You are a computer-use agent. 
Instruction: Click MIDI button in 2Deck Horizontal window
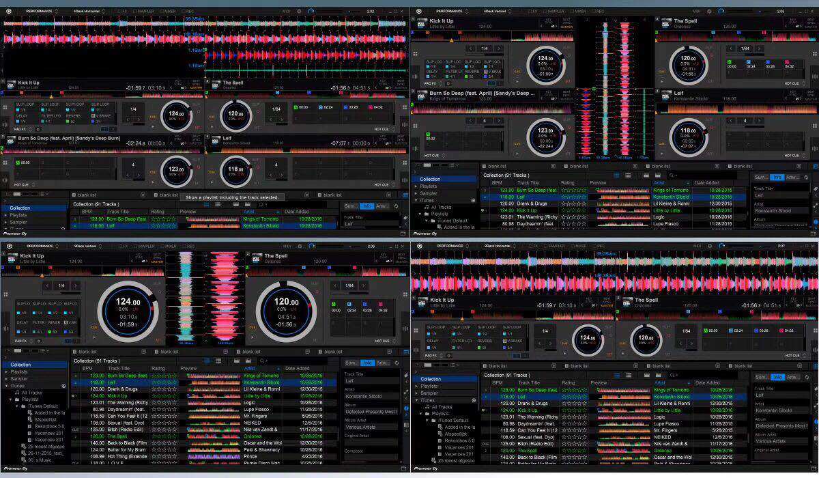click(697, 246)
